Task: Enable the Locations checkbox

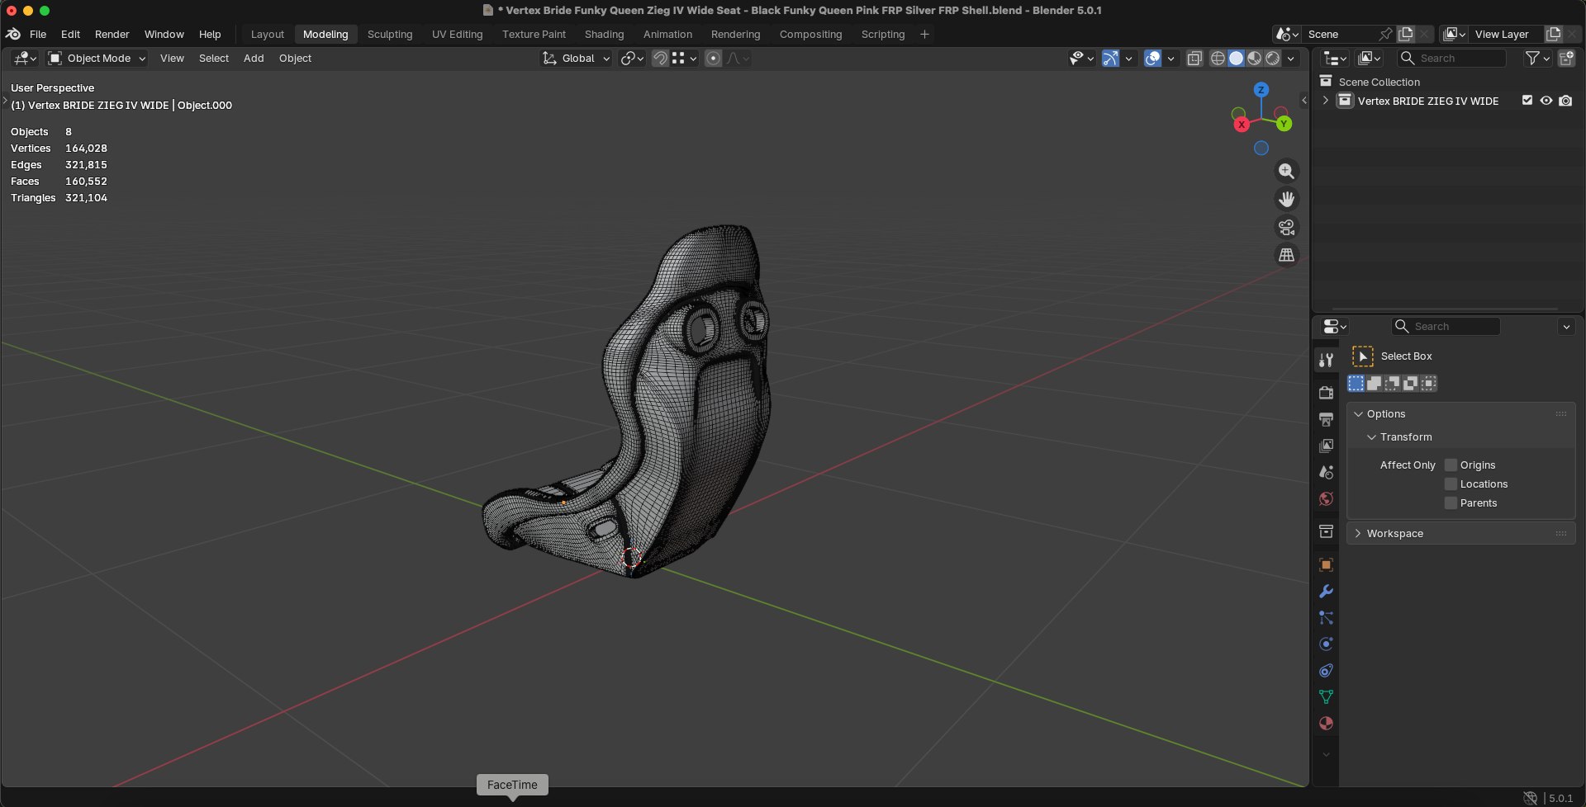Action: [1451, 484]
